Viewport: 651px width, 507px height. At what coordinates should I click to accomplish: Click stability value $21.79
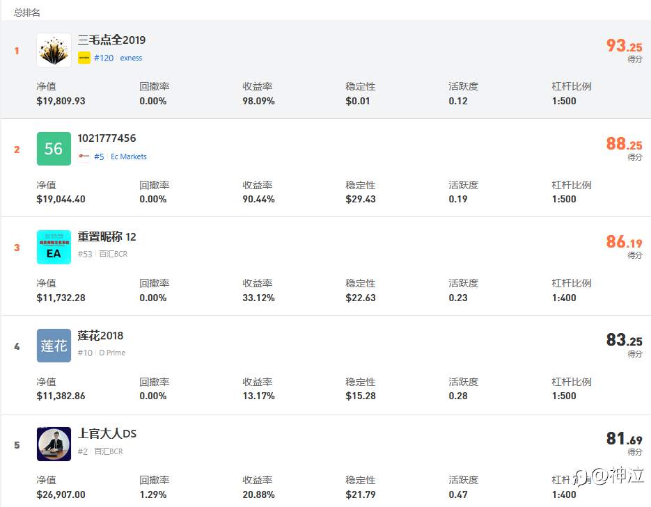(361, 495)
